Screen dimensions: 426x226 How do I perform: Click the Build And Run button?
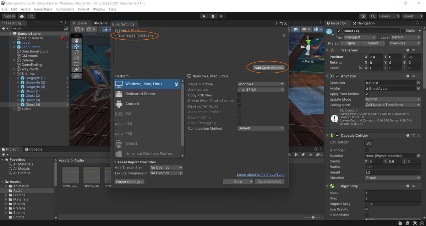[269, 182]
